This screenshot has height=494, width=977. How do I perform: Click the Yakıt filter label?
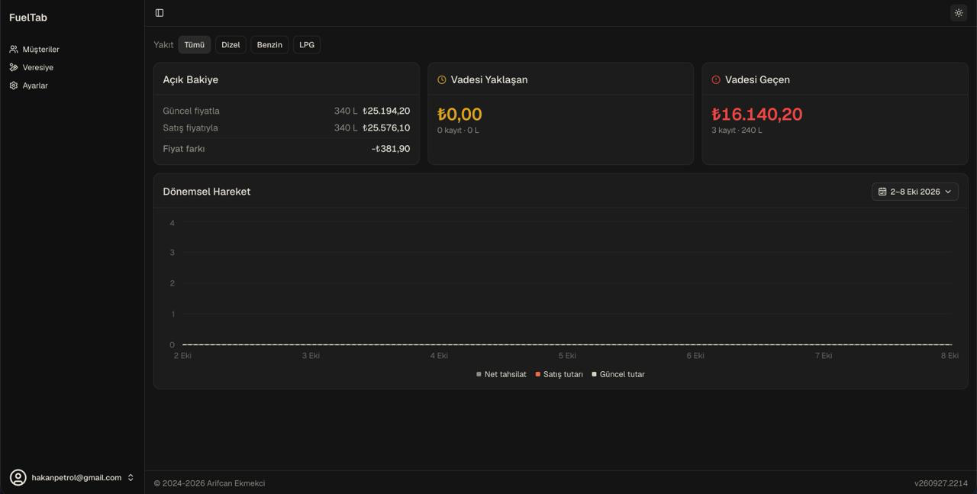[x=163, y=45]
